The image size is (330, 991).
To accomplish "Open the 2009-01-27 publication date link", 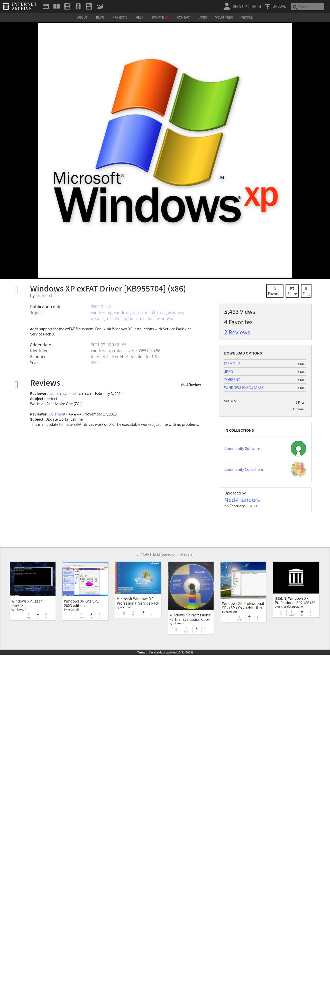I will pyautogui.click(x=101, y=307).
